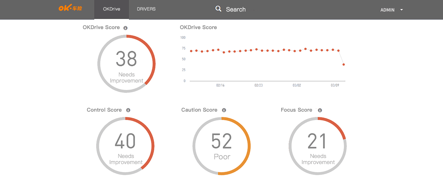This screenshot has width=443, height=183.
Task: Open the ADMIN account menu label
Action: click(387, 10)
